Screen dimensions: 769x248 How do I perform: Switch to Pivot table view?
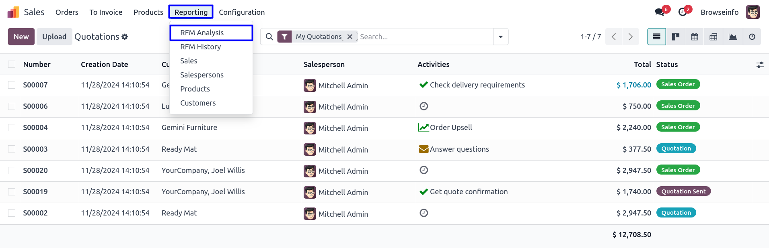713,37
